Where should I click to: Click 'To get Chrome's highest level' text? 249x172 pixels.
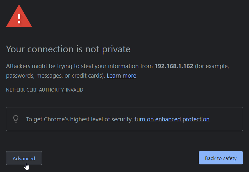79,119
